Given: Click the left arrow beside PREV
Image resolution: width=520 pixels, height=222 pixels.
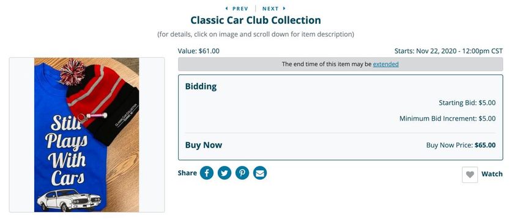Looking at the screenshot, I should [226, 9].
